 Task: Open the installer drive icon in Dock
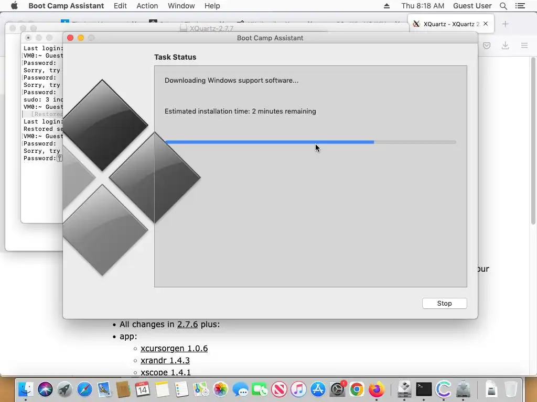(x=463, y=389)
